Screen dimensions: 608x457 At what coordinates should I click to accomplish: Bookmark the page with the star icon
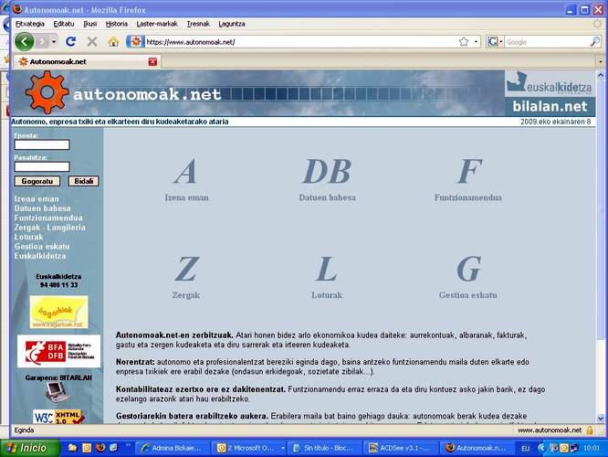pyautogui.click(x=464, y=41)
